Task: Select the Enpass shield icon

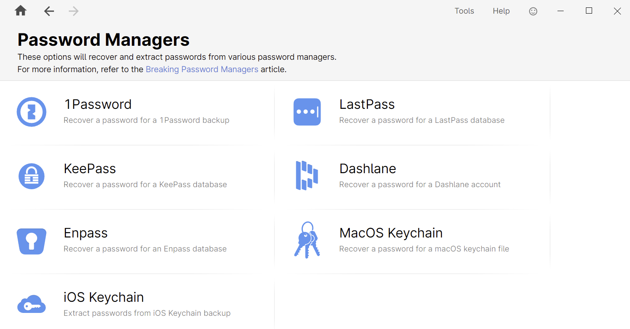Action: click(32, 240)
